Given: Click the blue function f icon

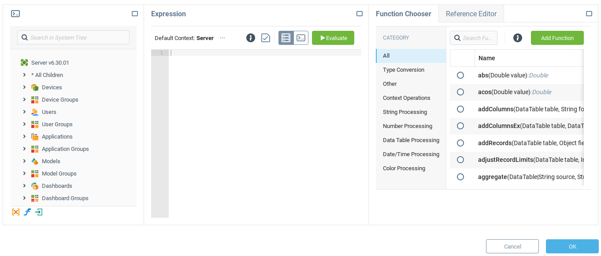Looking at the screenshot, I should pyautogui.click(x=27, y=212).
